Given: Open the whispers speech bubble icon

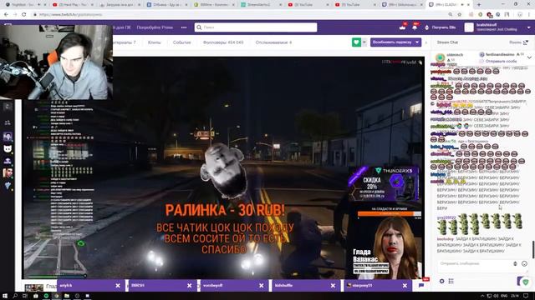Looking at the screenshot, I should [421, 285].
